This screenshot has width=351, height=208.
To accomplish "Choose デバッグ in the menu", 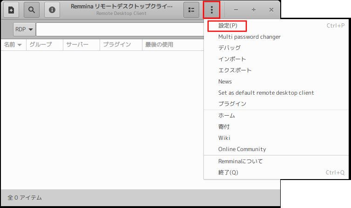I will [x=229, y=48].
